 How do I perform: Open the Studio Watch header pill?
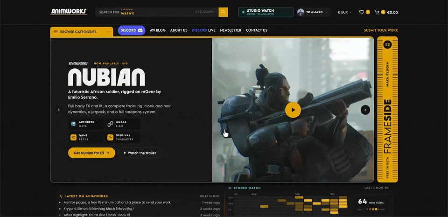tap(266, 12)
